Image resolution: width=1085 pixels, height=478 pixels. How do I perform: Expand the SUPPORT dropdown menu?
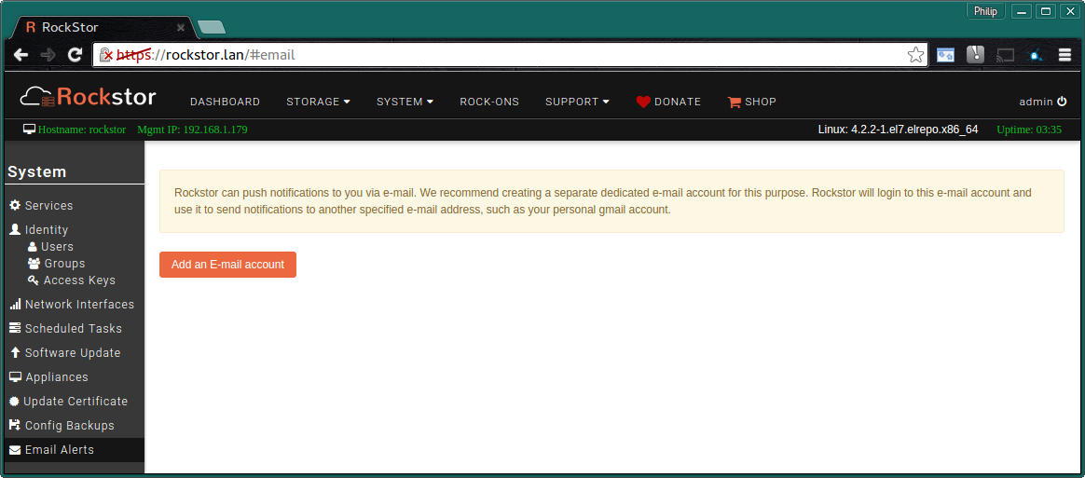point(577,102)
